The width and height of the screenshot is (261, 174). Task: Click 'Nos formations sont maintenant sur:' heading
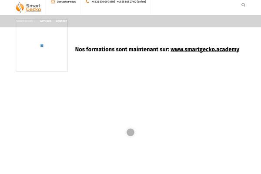(x=122, y=49)
